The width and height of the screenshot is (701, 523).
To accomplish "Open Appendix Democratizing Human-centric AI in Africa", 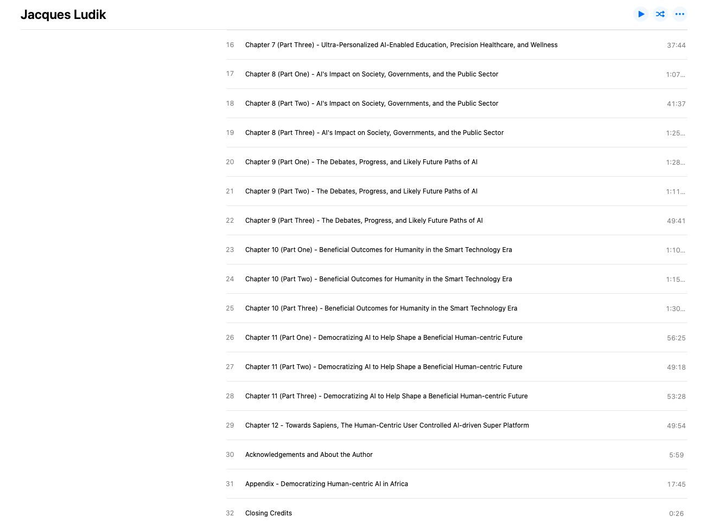I will click(457, 484).
